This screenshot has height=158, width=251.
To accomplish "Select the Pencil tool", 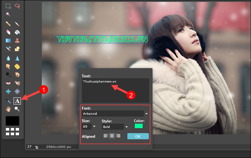I will point(8,24).
